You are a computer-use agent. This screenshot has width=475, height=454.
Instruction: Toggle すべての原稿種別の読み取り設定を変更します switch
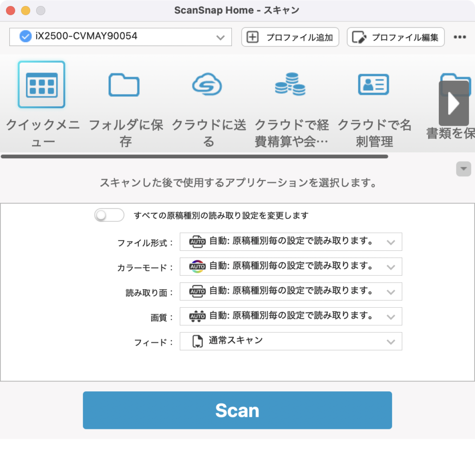(x=109, y=215)
